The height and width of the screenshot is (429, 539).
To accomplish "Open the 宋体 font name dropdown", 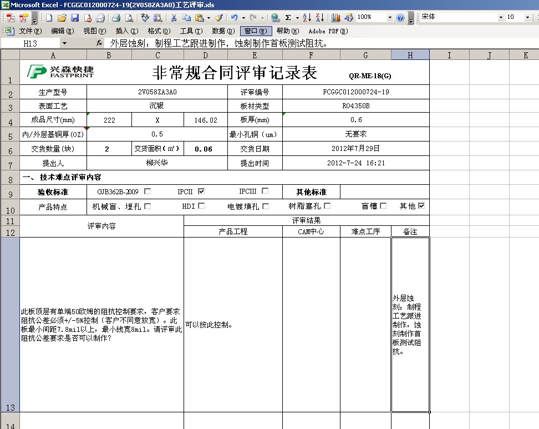I will [x=501, y=17].
